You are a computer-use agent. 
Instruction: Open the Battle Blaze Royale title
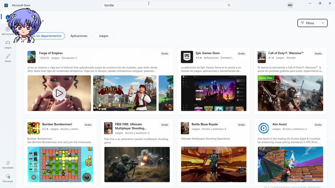coord(205,124)
